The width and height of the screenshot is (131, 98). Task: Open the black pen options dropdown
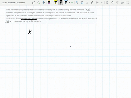click(x=62, y=4)
